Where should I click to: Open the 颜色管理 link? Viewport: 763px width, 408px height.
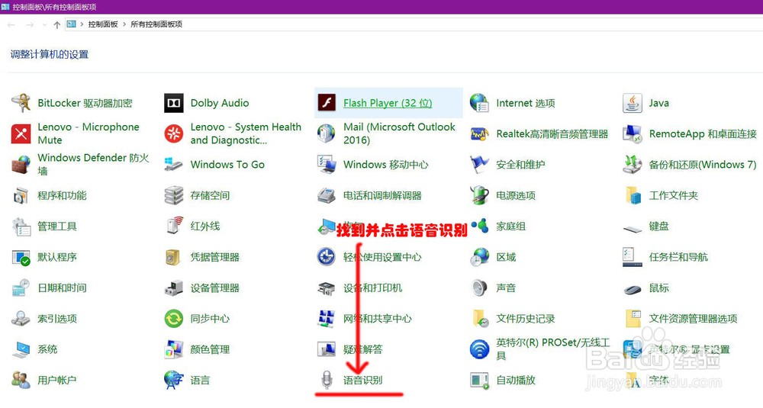click(x=210, y=349)
